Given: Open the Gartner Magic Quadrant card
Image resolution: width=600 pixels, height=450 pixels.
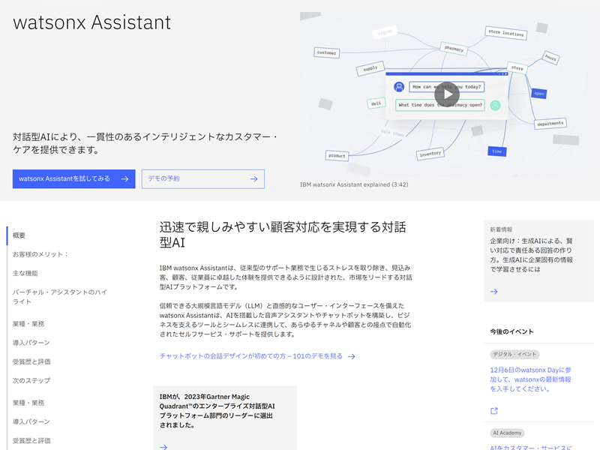Looking at the screenshot, I should 225,418.
